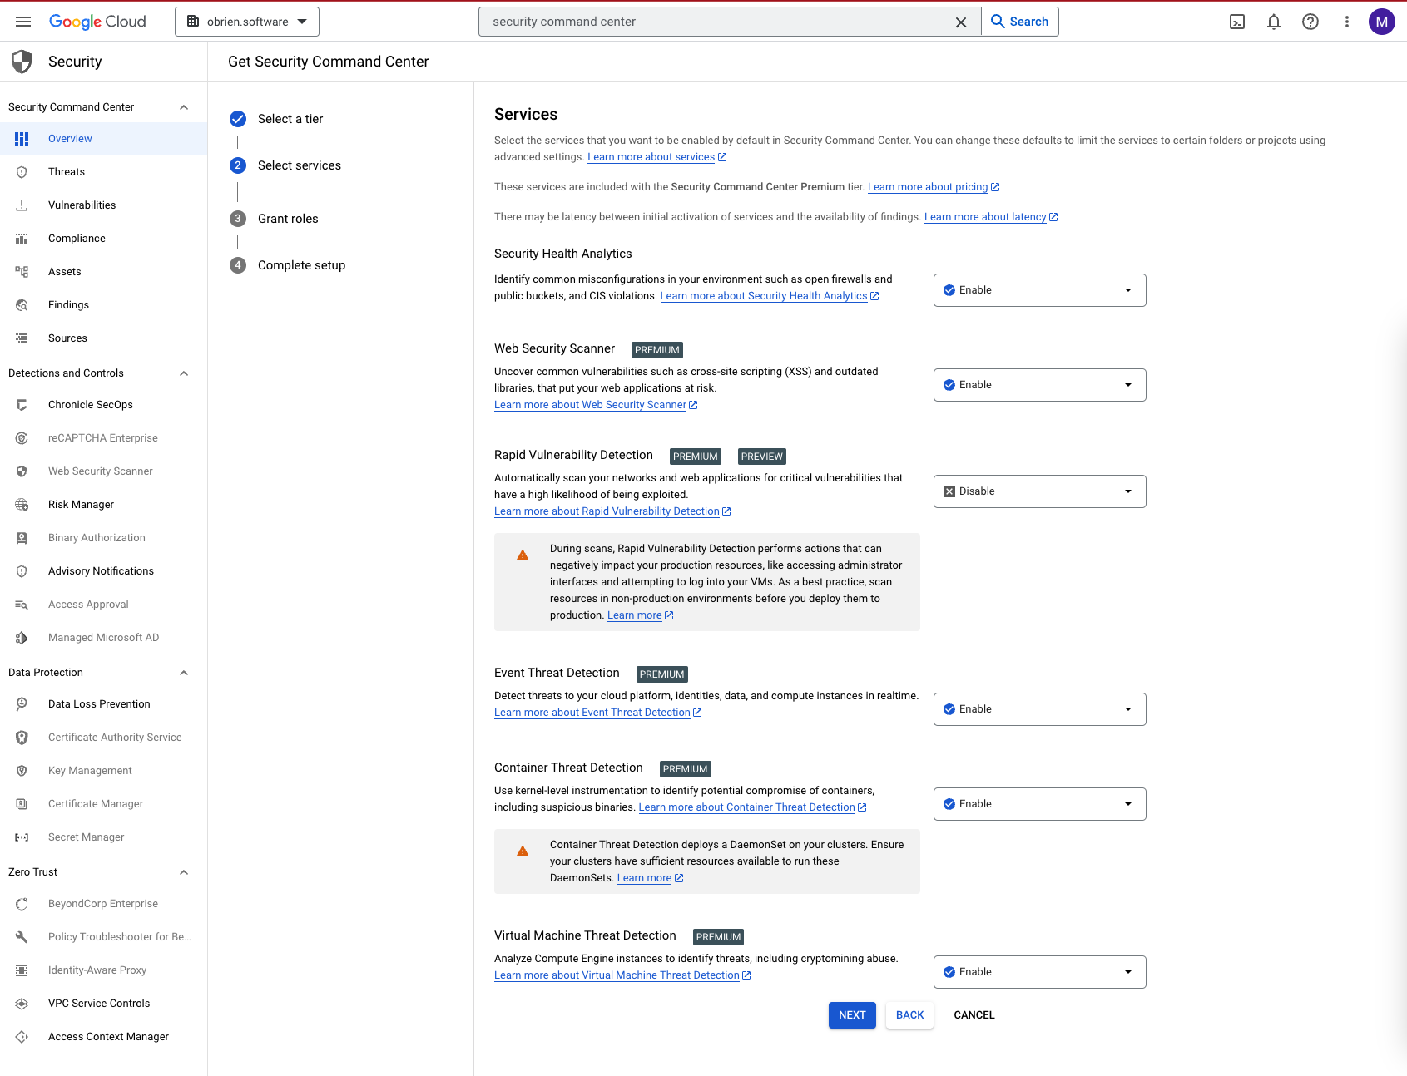The width and height of the screenshot is (1407, 1076).
Task: Go to the Findings page
Action: 68,304
